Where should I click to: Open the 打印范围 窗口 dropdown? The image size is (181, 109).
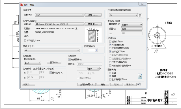click(33, 63)
